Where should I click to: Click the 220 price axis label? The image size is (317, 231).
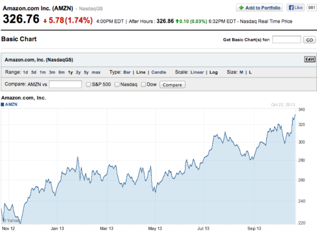pyautogui.click(x=302, y=223)
